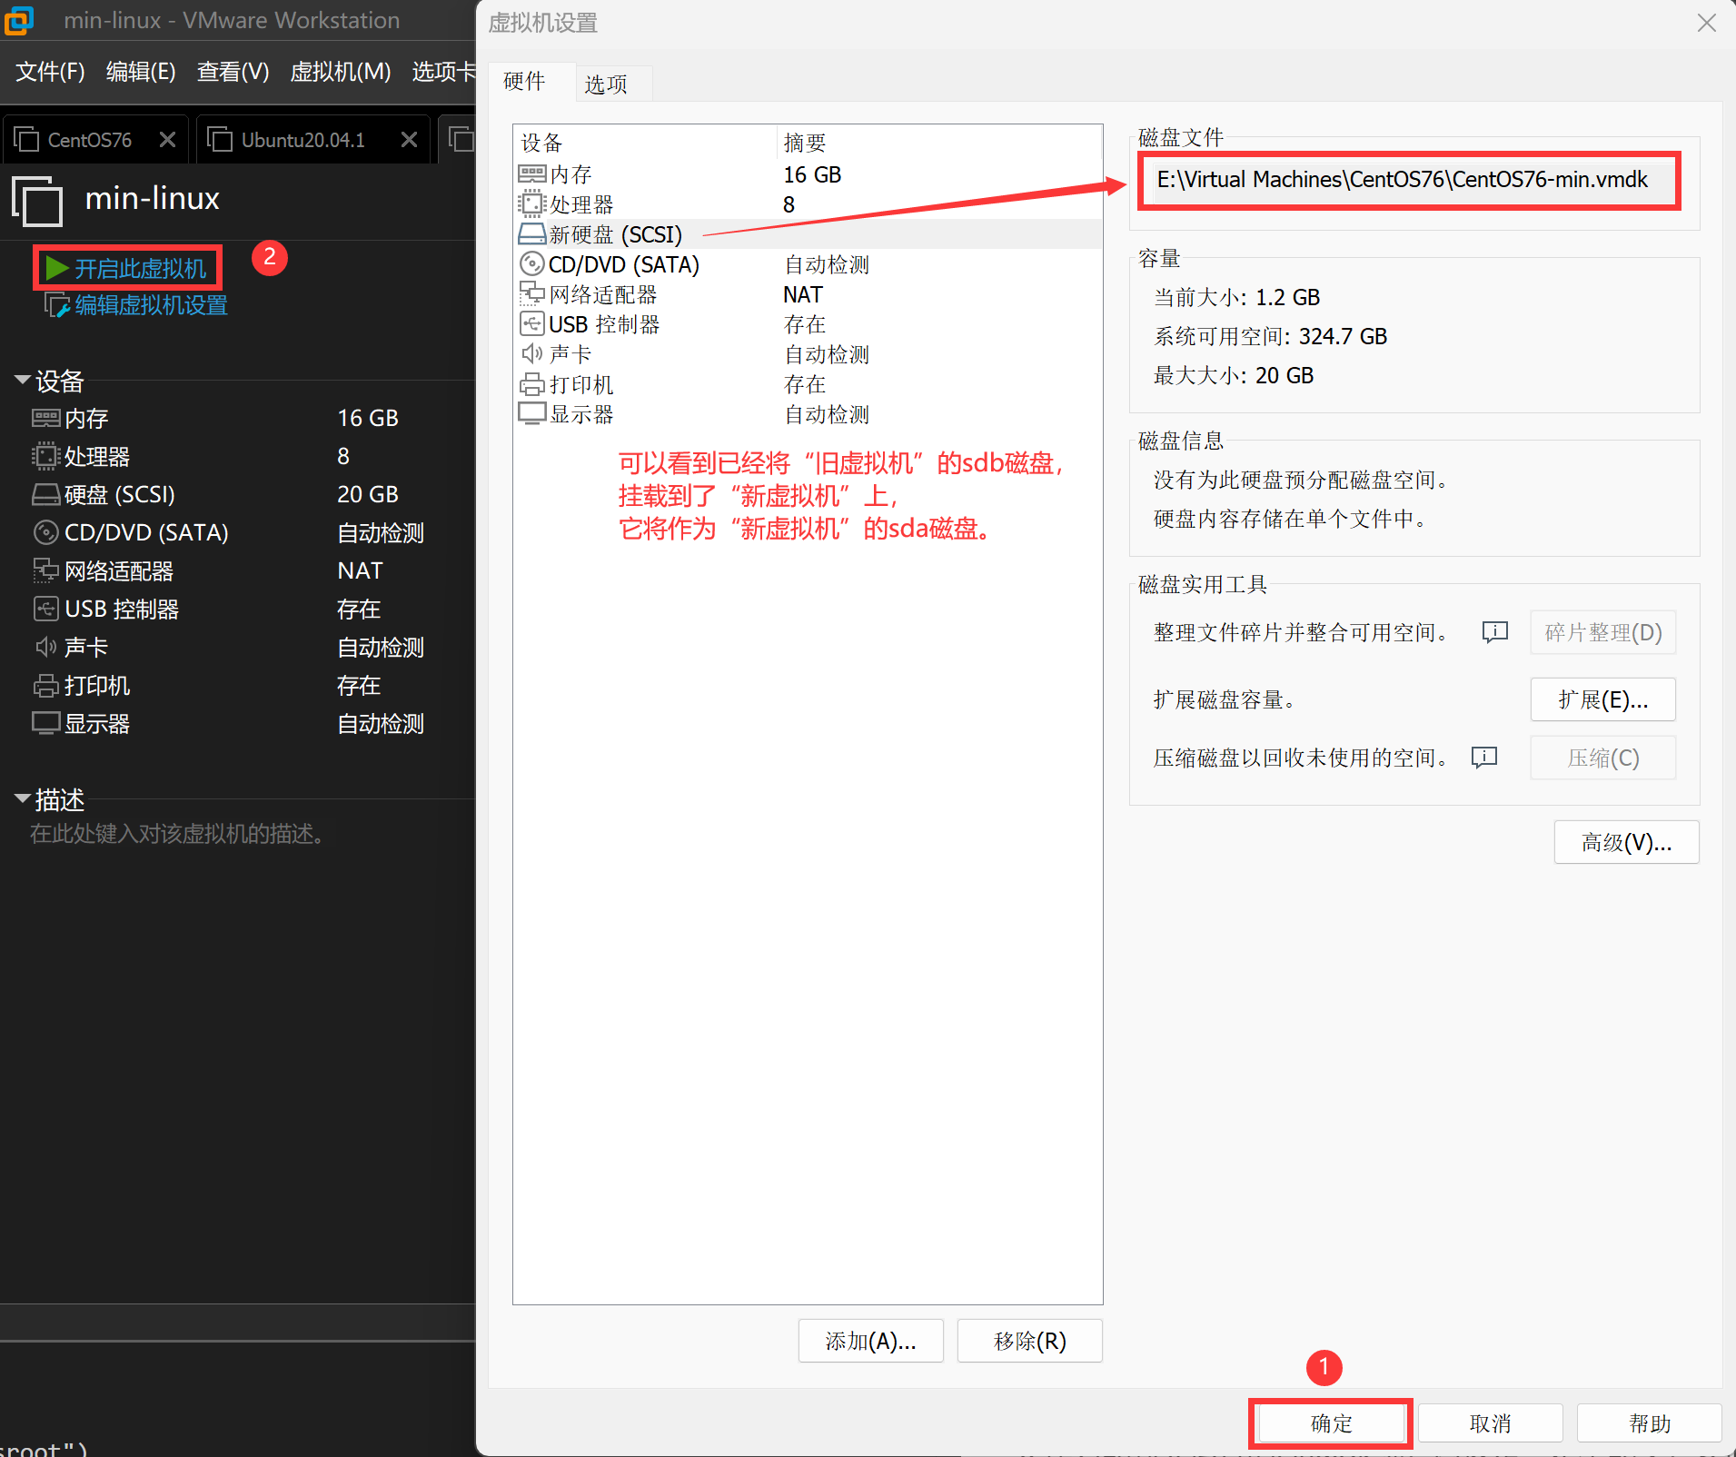
Task: Click the 显示器 monitor icon in the settings dialog
Action: 531,413
